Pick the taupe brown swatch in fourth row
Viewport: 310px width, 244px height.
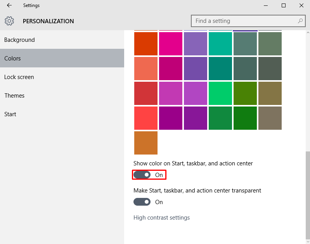pos(270,118)
